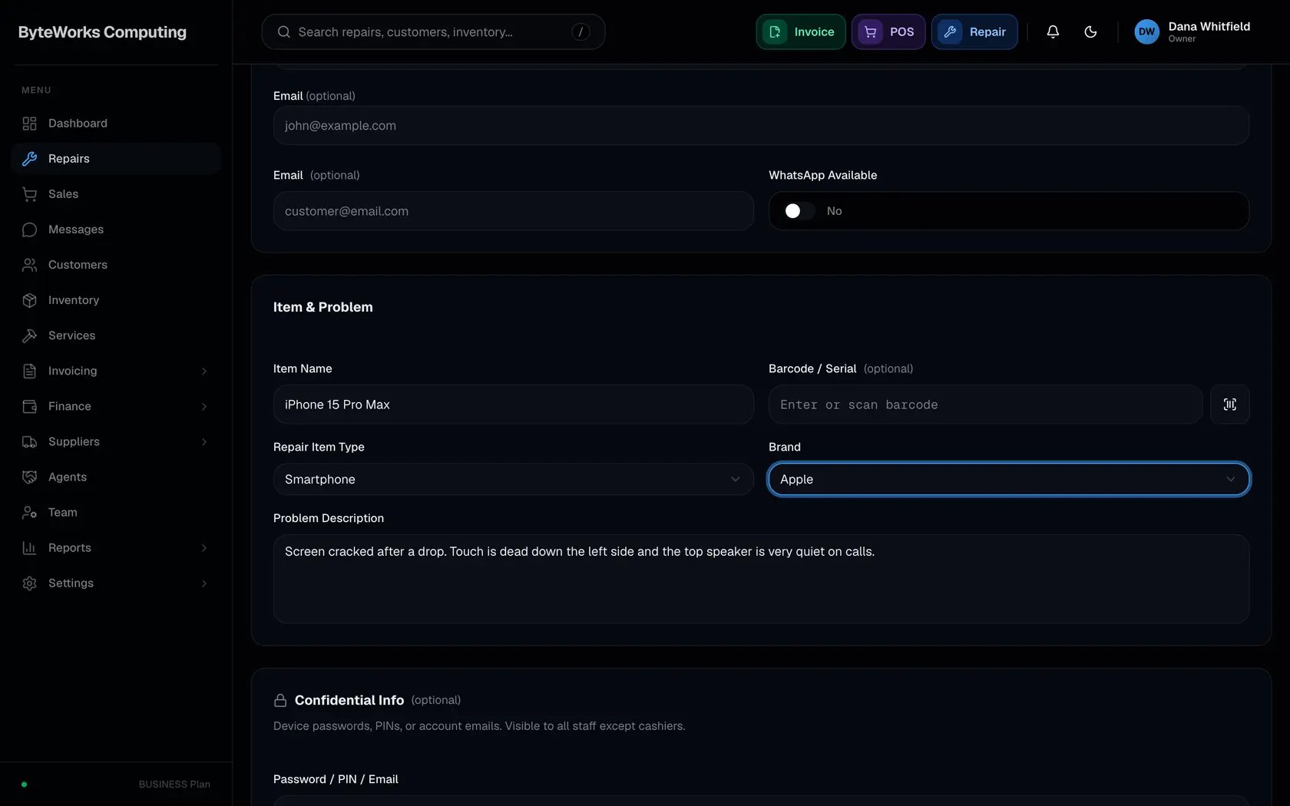Click the slash shortcut badge in search
The image size is (1290, 806).
tap(580, 31)
